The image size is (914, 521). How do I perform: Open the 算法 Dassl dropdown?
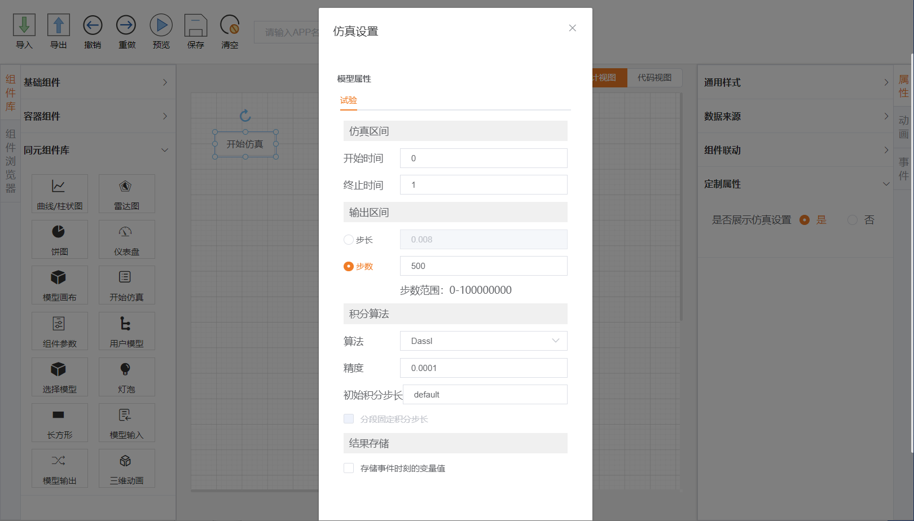pos(484,341)
